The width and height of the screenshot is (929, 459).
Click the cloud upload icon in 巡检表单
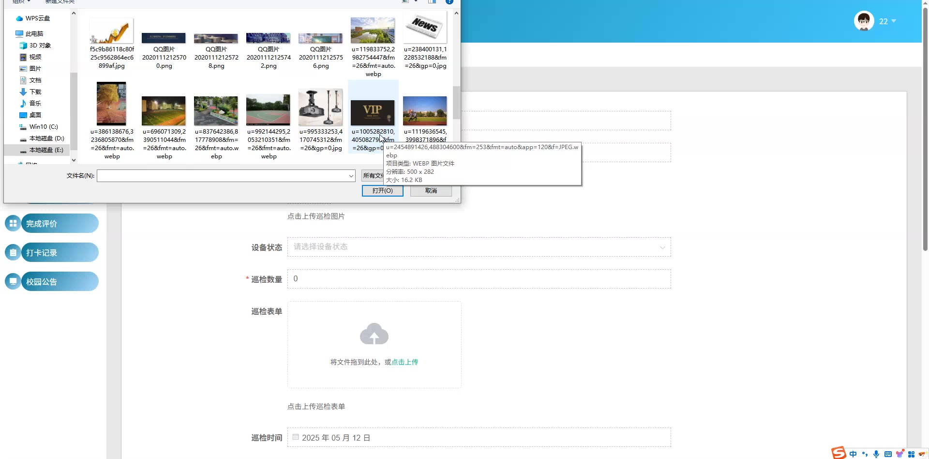(x=374, y=334)
